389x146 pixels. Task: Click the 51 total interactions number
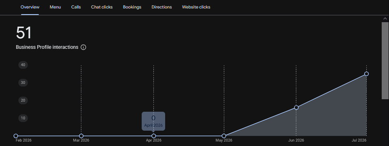pos(23,33)
